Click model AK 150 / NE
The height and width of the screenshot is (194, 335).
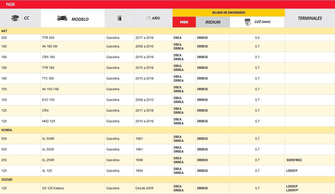50,89
